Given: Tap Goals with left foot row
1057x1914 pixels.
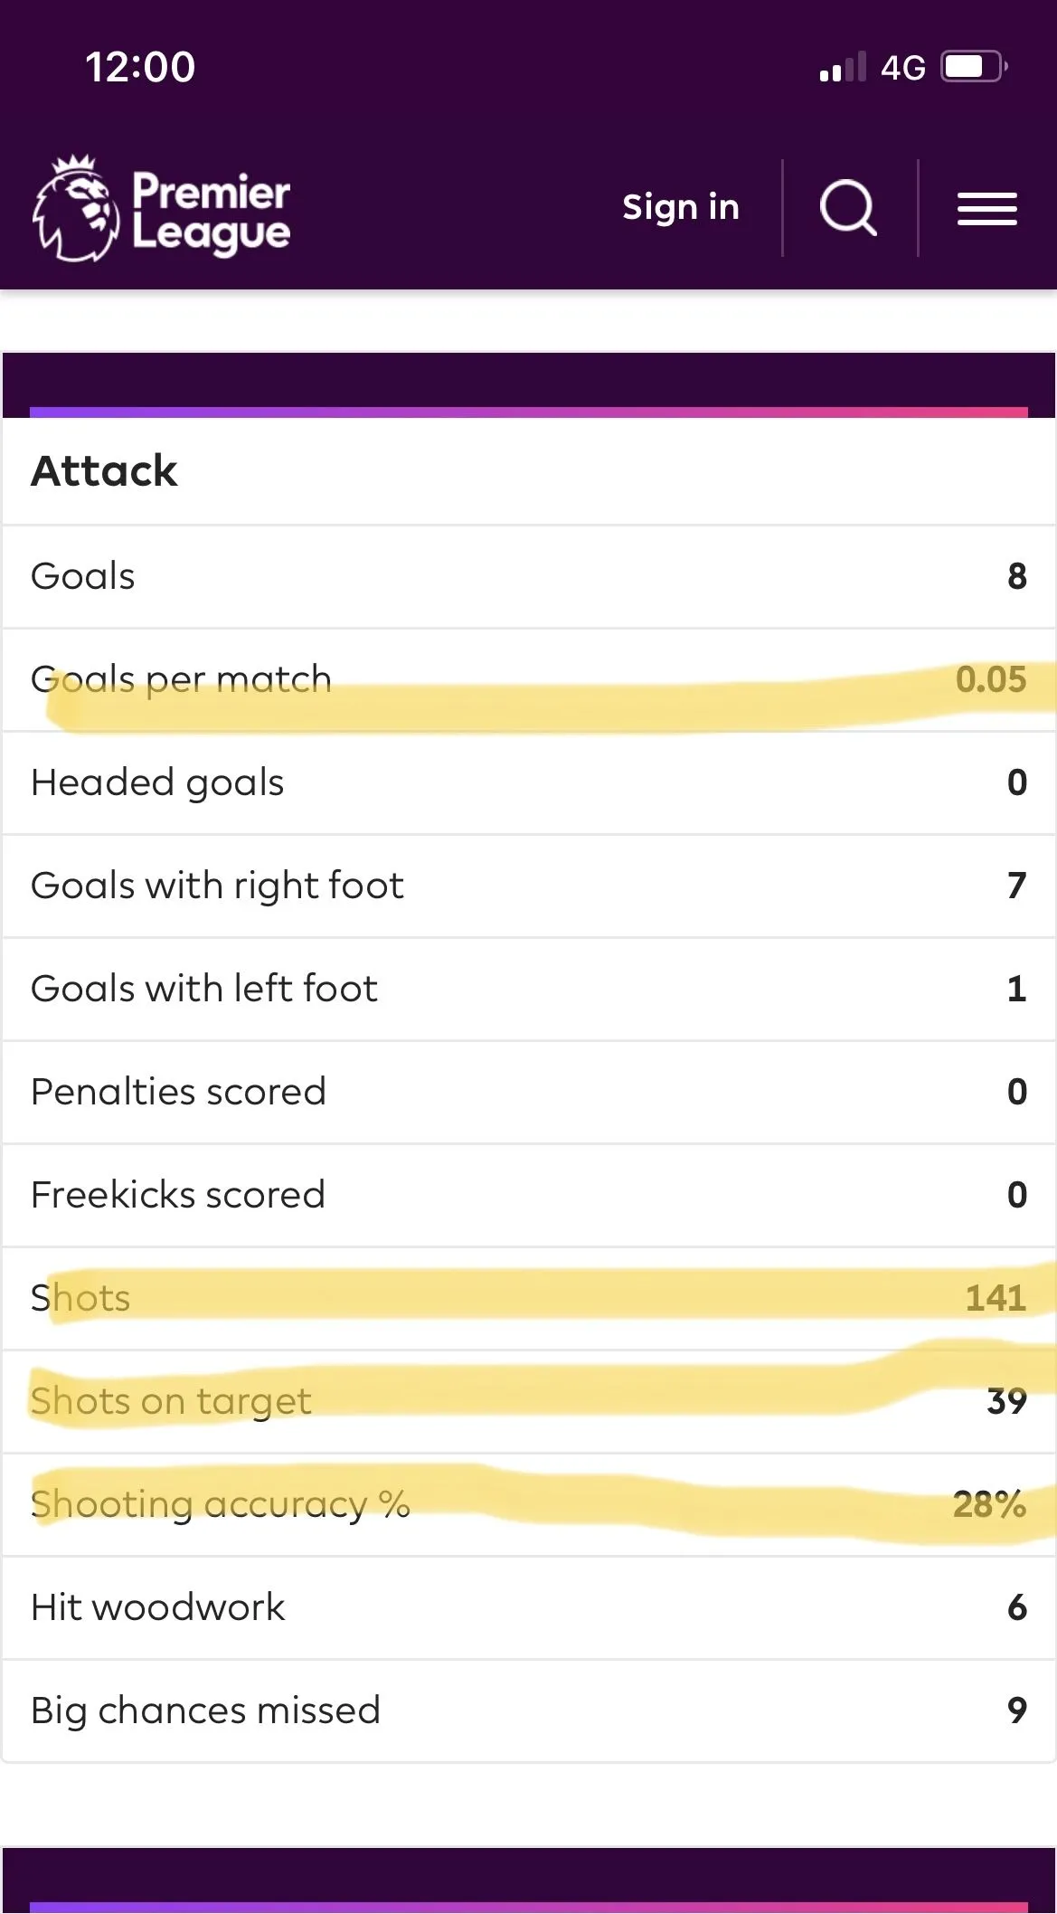Looking at the screenshot, I should click(528, 989).
